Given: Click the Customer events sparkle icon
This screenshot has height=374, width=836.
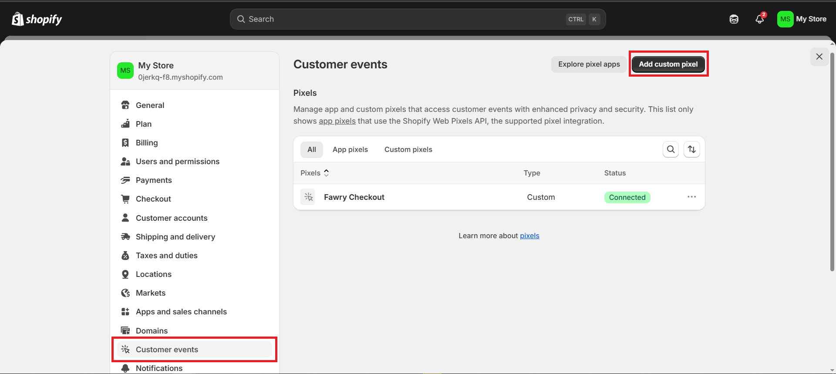Looking at the screenshot, I should (125, 349).
